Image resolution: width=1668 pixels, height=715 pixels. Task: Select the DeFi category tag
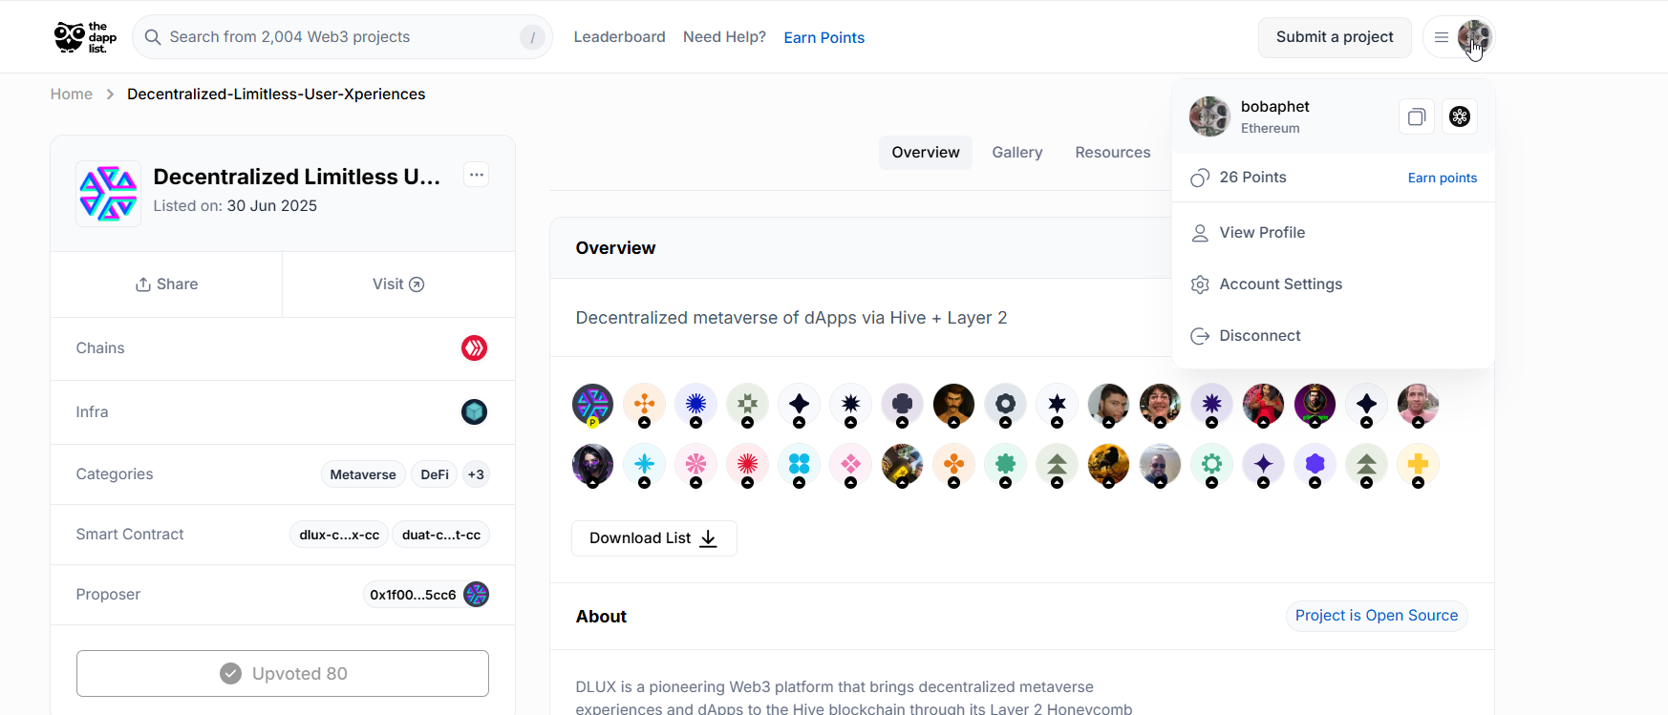(435, 474)
